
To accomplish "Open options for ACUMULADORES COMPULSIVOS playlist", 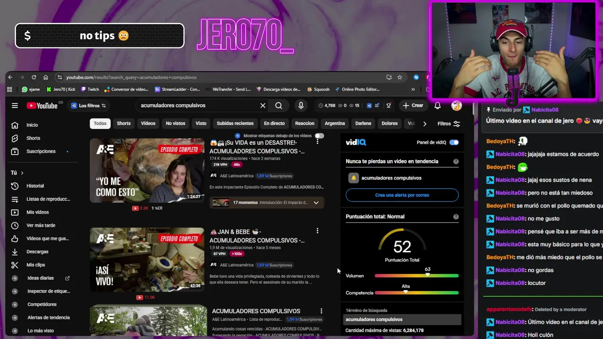I will (x=321, y=311).
